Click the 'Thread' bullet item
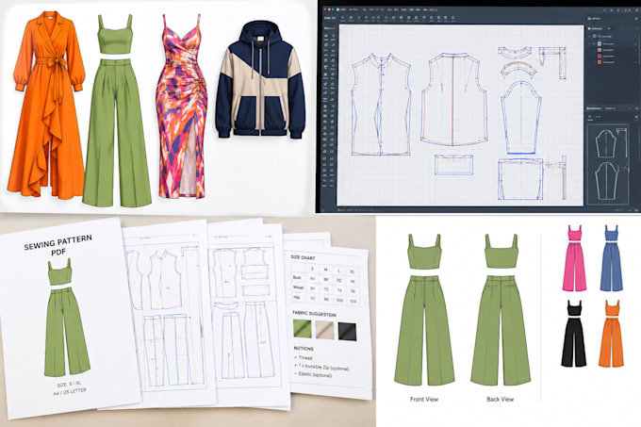The image size is (641, 427). point(304,358)
